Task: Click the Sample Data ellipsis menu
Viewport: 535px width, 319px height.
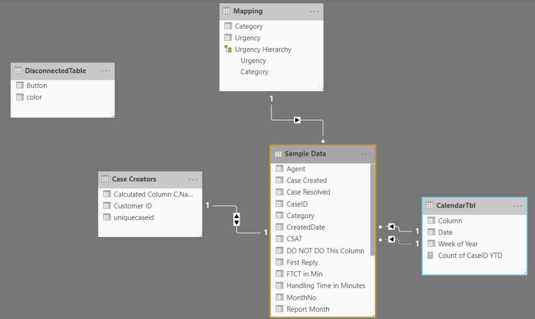Action: click(x=366, y=154)
